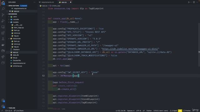Open item.py in the resources folder

[x=17, y=41]
